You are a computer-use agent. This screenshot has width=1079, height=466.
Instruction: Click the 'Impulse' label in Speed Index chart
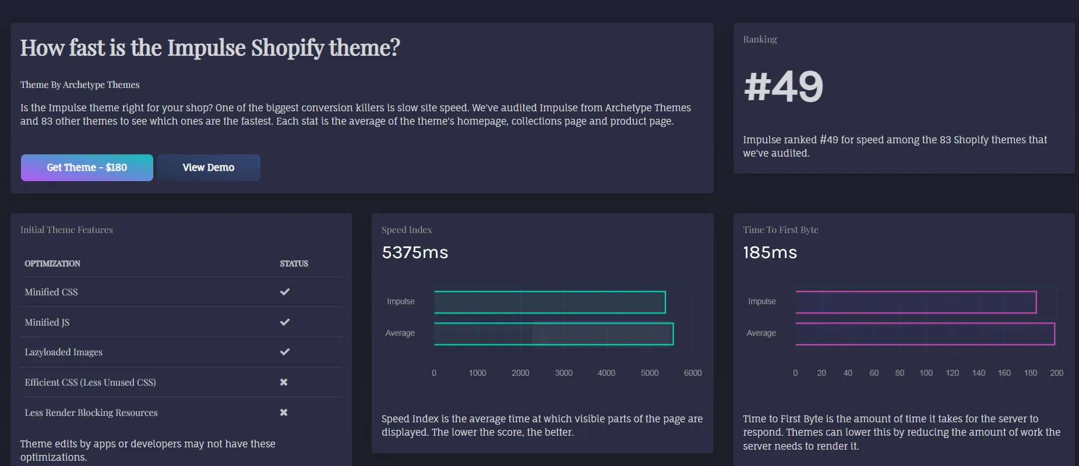(401, 302)
